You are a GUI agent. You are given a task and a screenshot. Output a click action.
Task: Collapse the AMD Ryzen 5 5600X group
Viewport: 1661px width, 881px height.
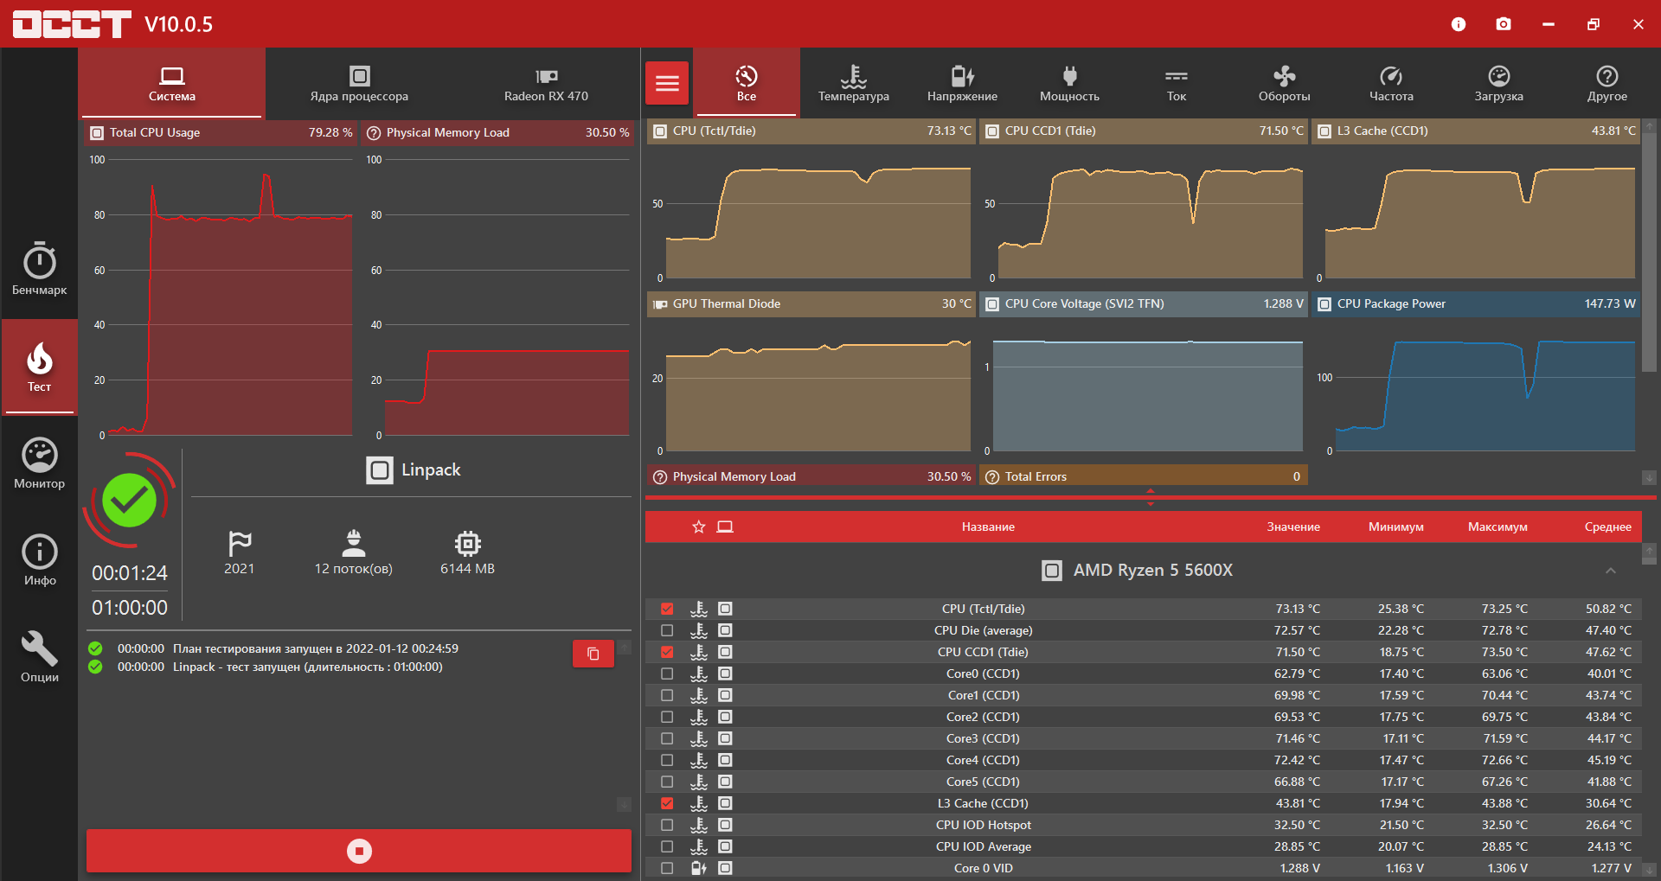tap(1610, 571)
